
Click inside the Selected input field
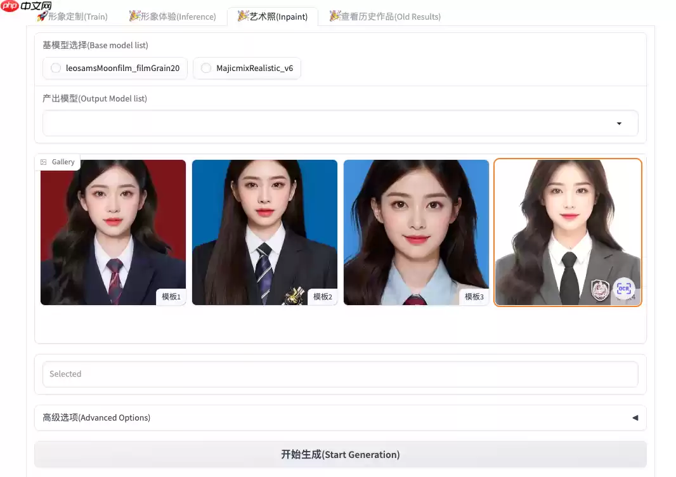[x=341, y=374]
